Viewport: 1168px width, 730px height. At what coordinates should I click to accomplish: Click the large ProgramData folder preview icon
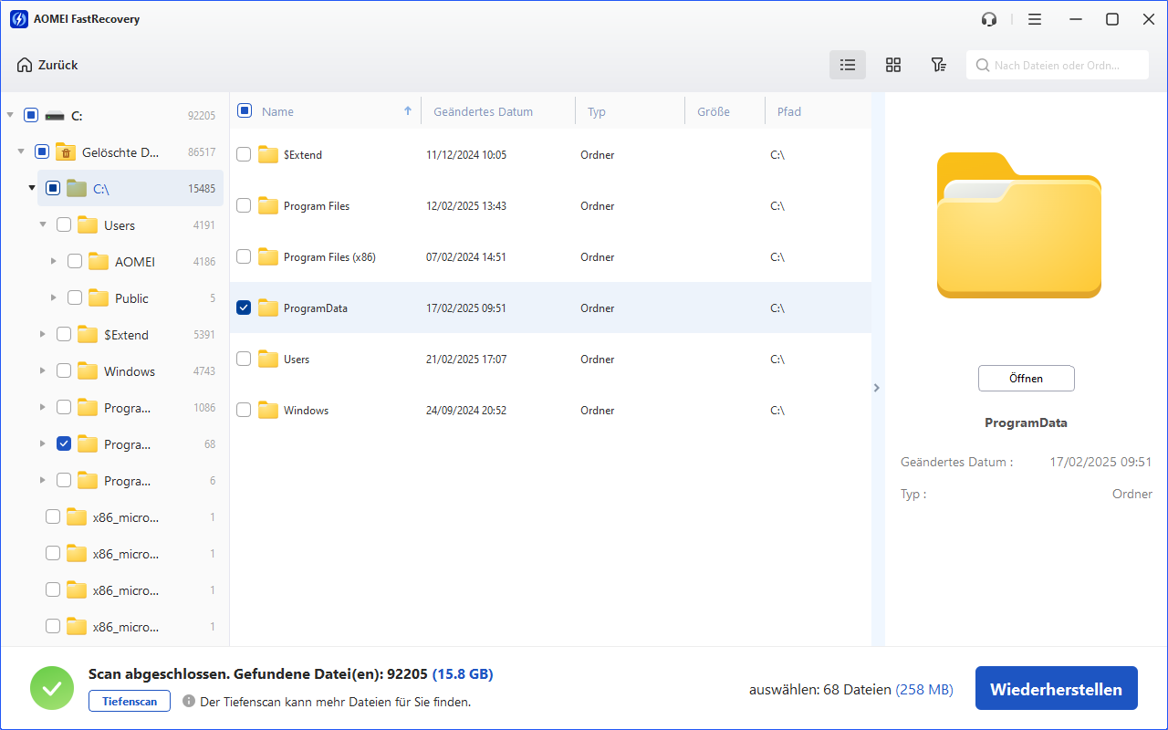(1018, 225)
